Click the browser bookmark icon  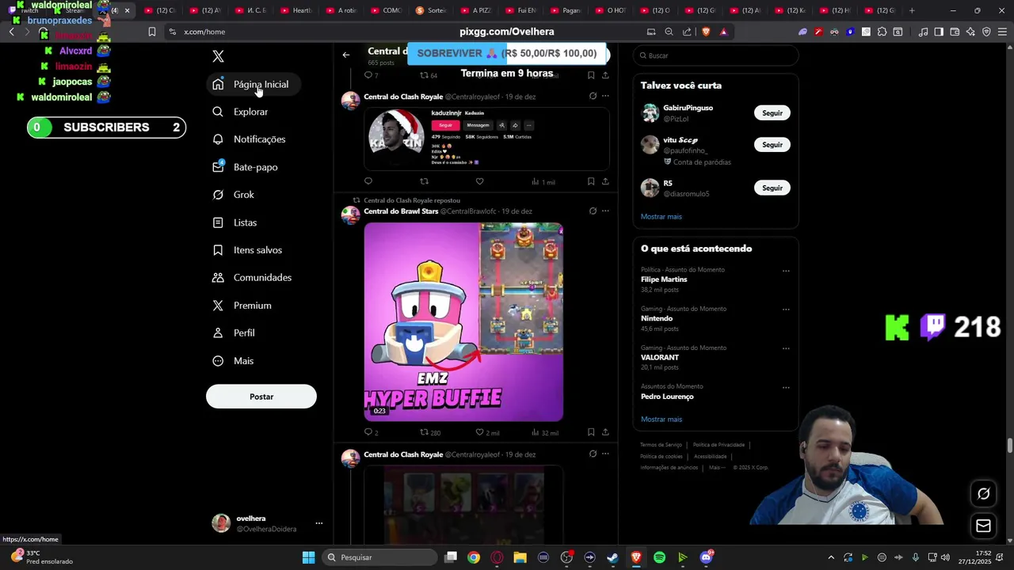(x=151, y=32)
